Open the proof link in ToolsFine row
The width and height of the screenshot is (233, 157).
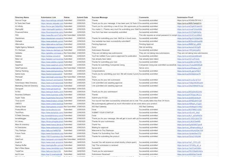[190, 151]
